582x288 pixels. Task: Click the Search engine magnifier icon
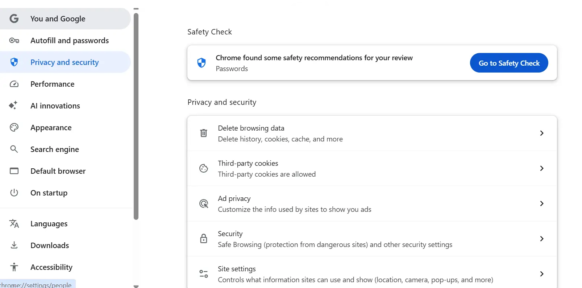(14, 149)
